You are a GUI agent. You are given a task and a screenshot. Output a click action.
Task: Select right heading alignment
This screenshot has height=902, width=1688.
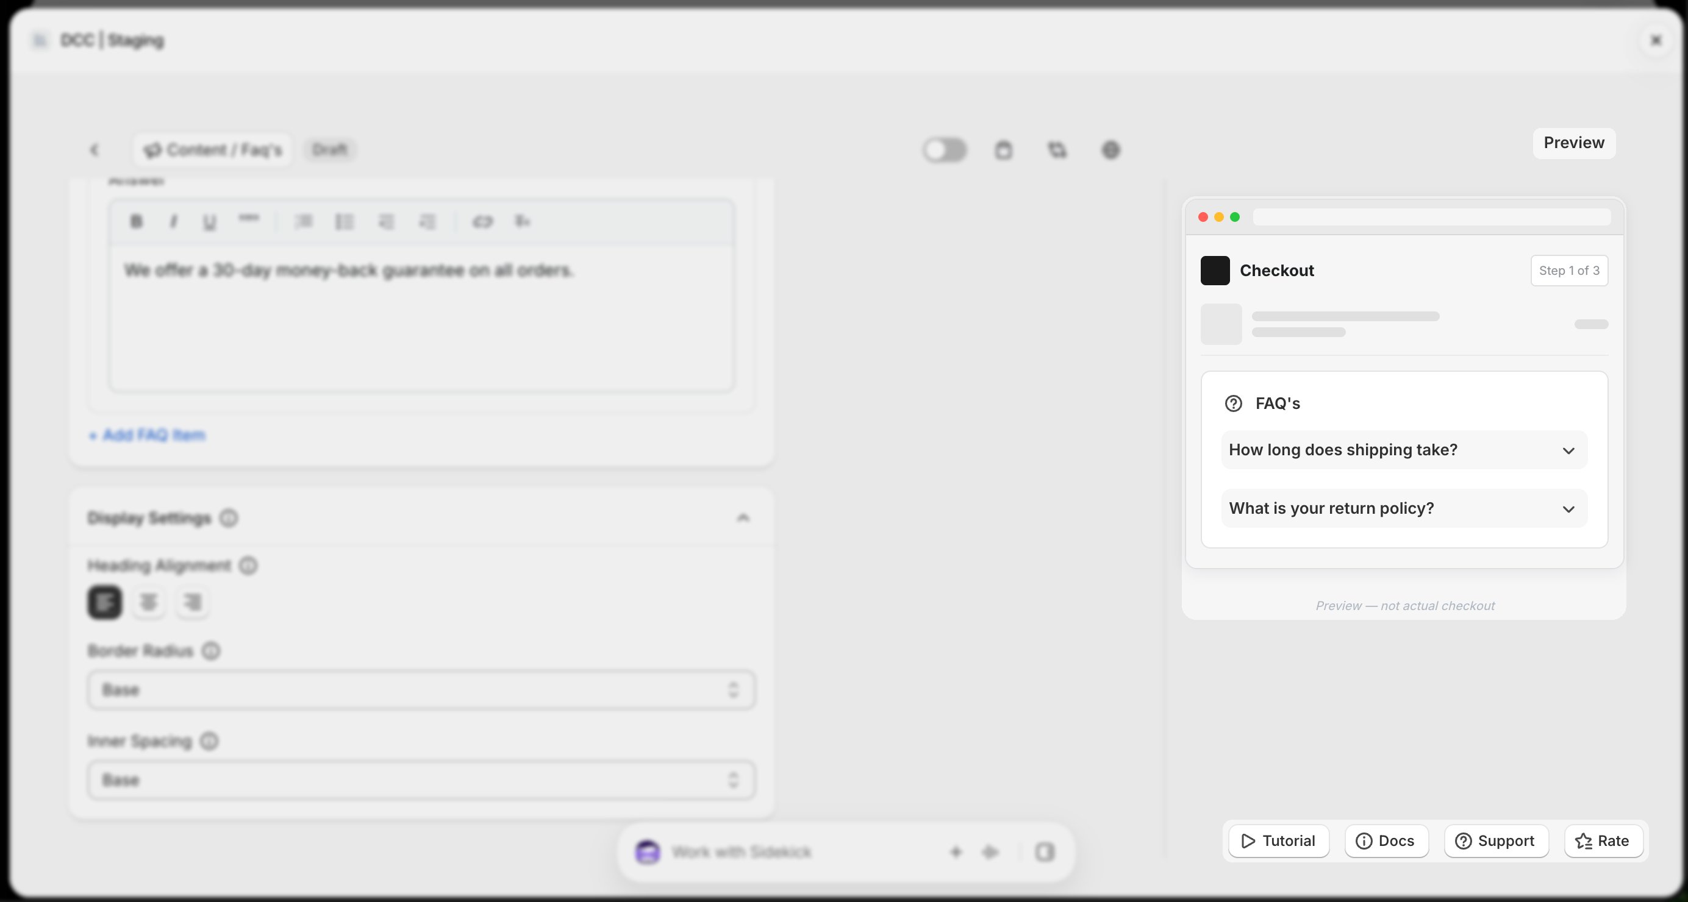(193, 602)
